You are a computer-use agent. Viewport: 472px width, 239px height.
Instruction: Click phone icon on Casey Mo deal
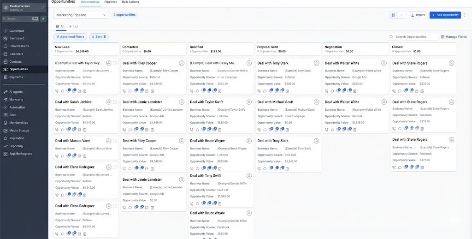[x=192, y=91]
